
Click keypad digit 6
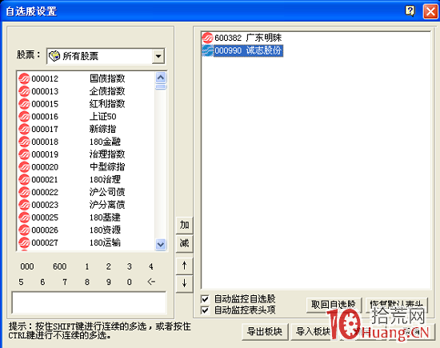pyautogui.click(x=42, y=282)
